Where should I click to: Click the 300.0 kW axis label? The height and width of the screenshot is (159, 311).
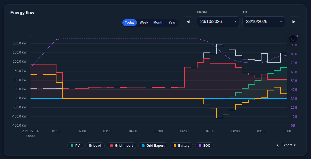pos(20,43)
